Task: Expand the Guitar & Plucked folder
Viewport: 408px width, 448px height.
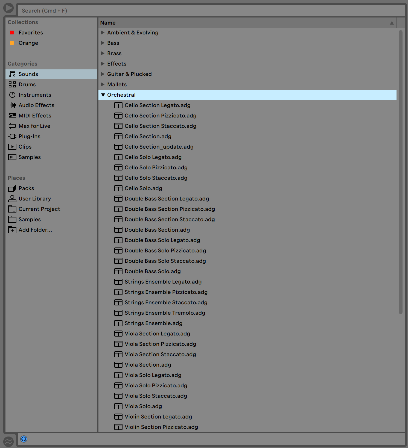Action: pyautogui.click(x=103, y=74)
